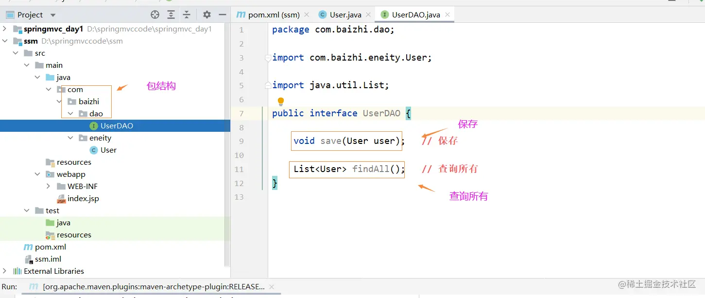The width and height of the screenshot is (705, 298).
Task: Click save method name on line 9
Action: pos(331,141)
